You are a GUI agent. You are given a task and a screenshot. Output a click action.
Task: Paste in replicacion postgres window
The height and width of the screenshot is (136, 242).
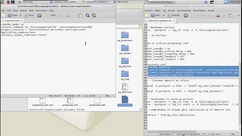[x=230, y=15]
